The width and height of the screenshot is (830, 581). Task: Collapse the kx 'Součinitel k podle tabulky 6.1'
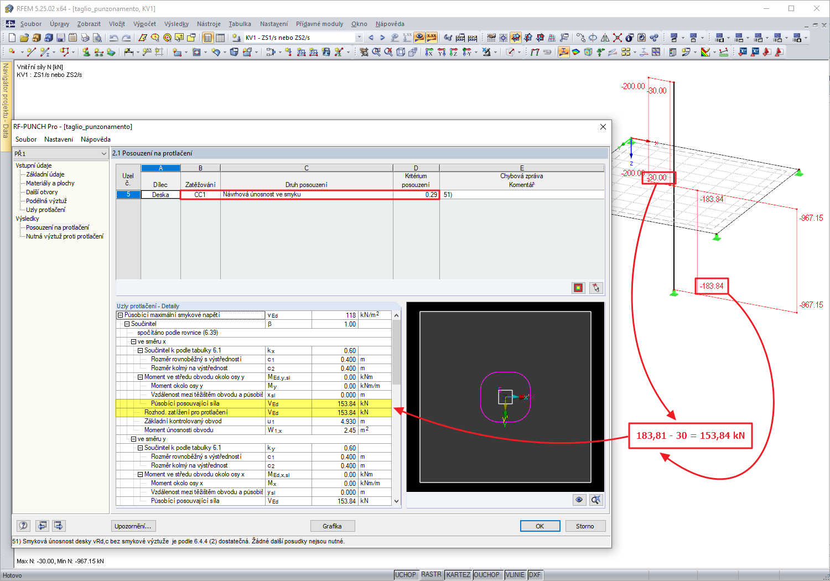140,350
